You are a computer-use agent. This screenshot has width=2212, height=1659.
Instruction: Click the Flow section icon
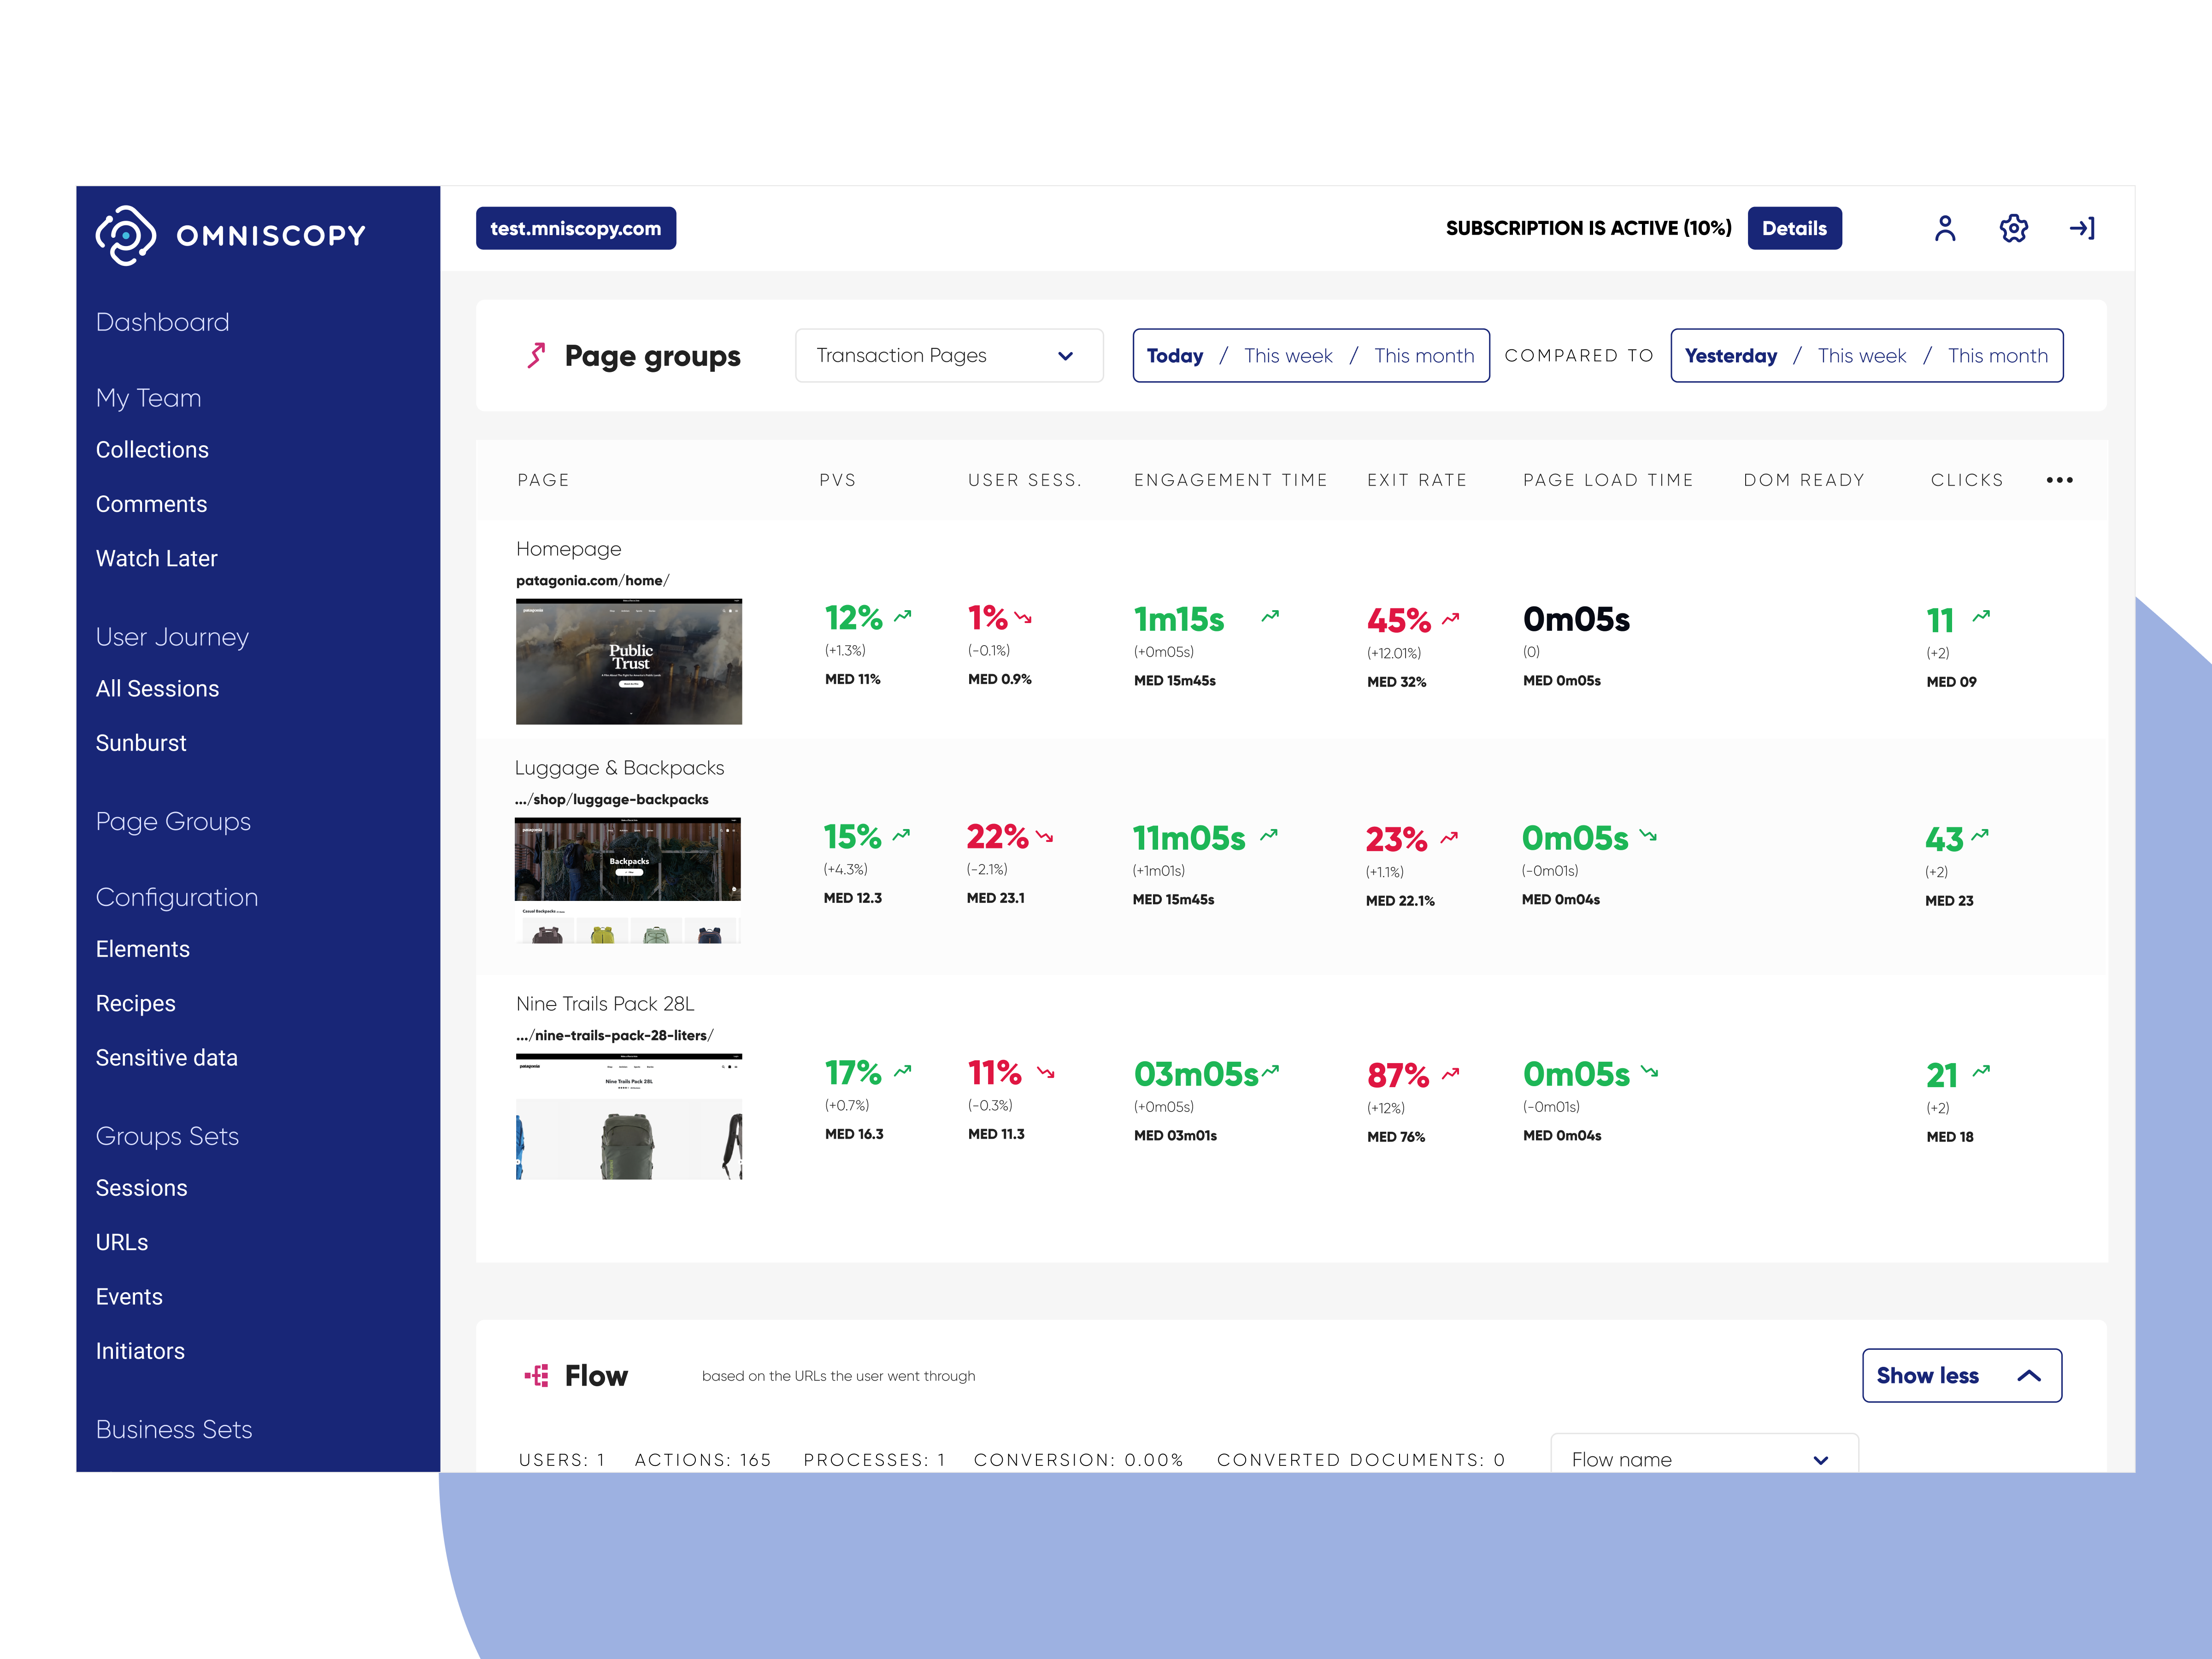pos(537,1376)
